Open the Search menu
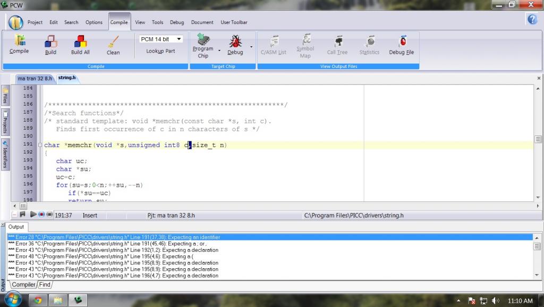This screenshot has width=544, height=307. 71,22
